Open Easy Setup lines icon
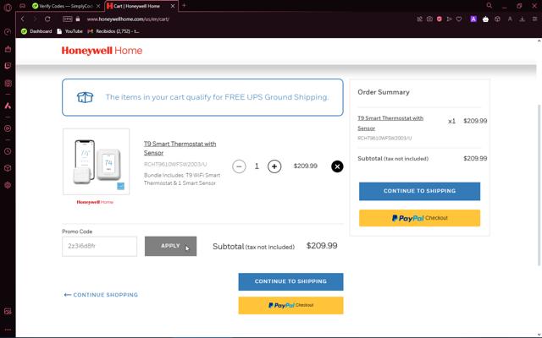The image size is (542, 338). (534, 19)
